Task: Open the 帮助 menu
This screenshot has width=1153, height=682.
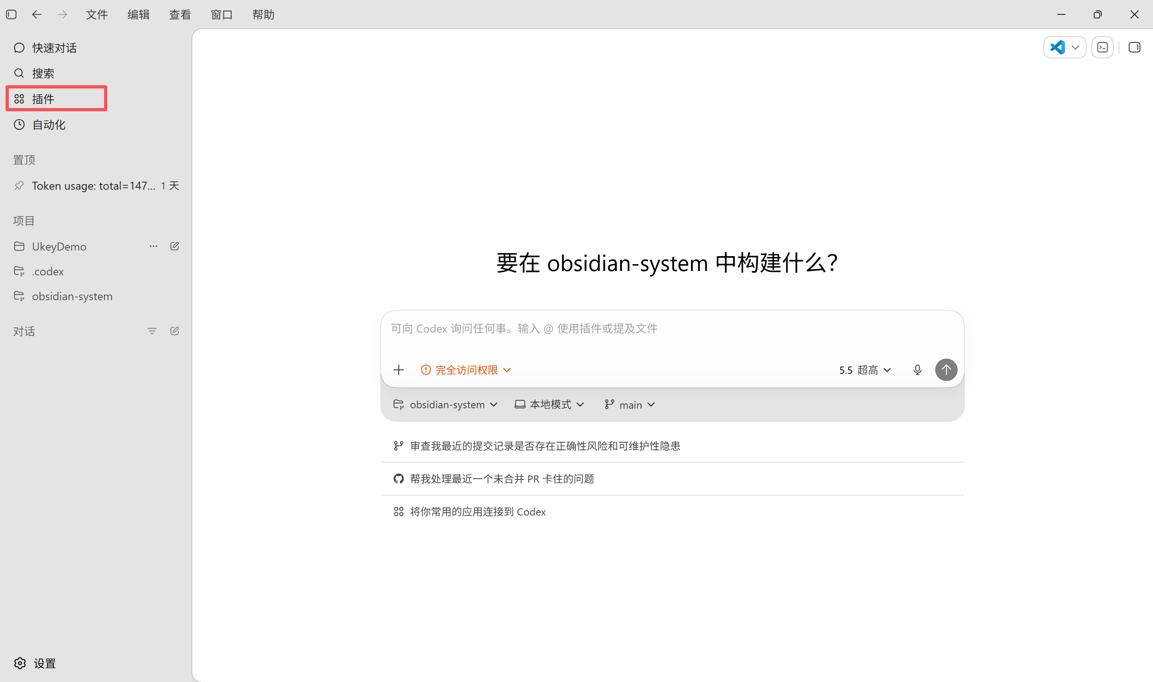Action: pos(263,15)
